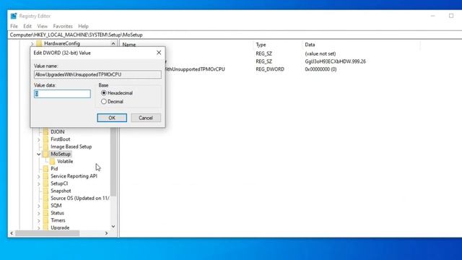Select the DJOIN folder

[58, 131]
